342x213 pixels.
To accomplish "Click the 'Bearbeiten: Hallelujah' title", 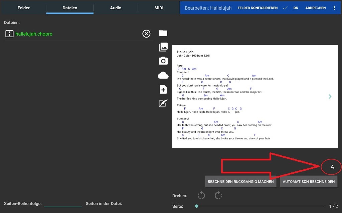I will (x=208, y=8).
